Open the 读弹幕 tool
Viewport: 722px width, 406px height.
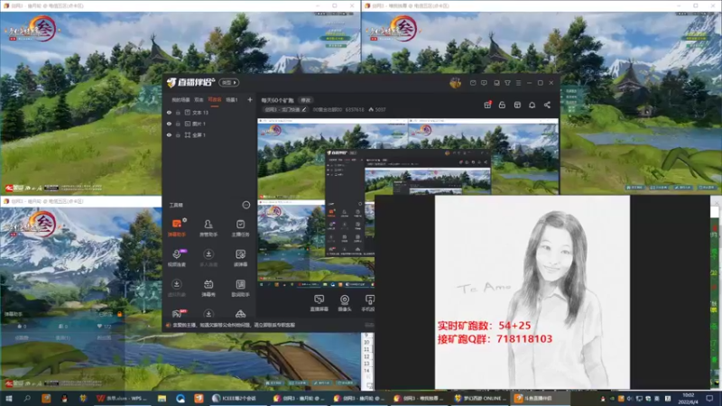pos(240,258)
